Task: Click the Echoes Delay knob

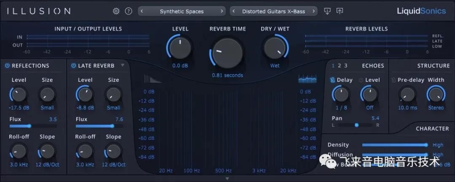Action: click(x=341, y=95)
